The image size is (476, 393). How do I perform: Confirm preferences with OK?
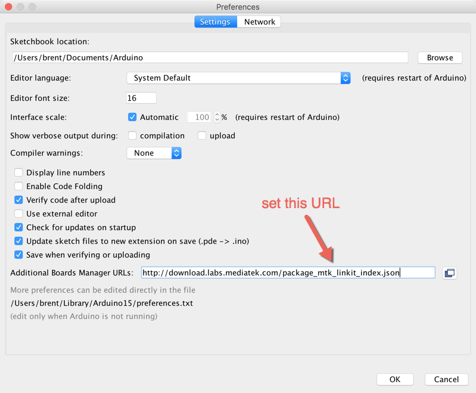click(x=395, y=379)
